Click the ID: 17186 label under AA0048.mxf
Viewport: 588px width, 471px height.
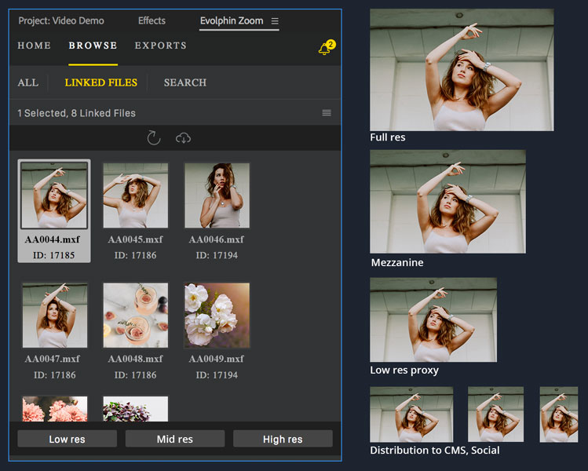pyautogui.click(x=135, y=375)
